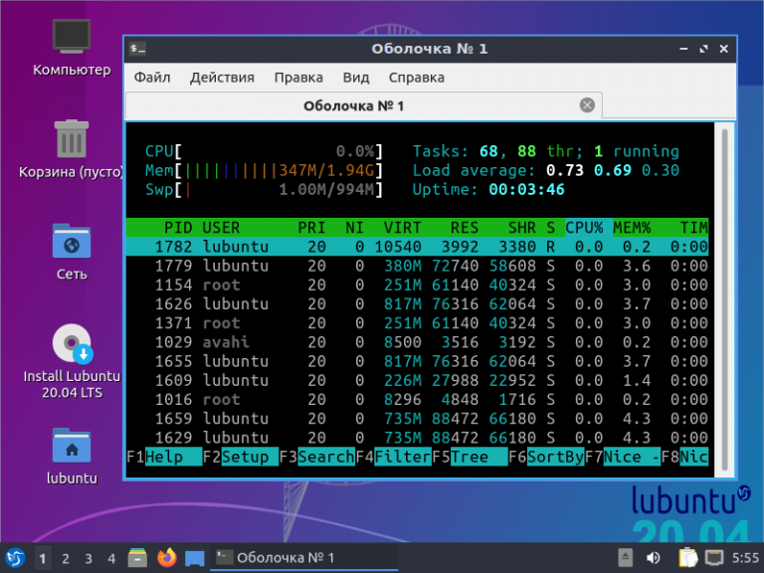
Task: Launch Firefox from the taskbar
Action: point(167,558)
